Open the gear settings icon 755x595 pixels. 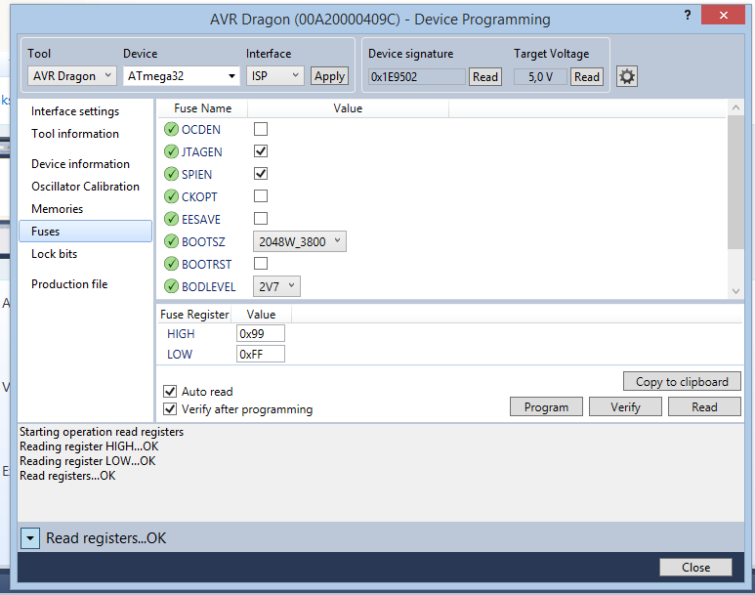(627, 76)
